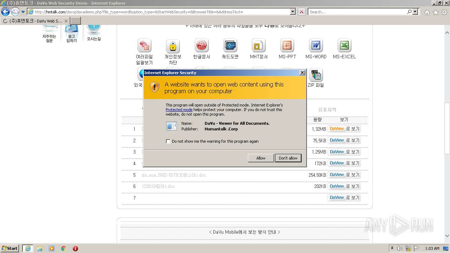Image resolution: width=450 pixels, height=253 pixels.
Task: Open the Opera taskbar icon
Action: point(75,248)
